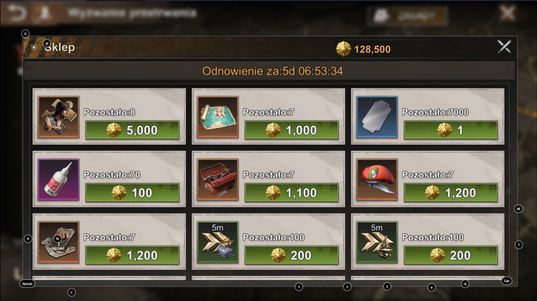Image resolution: width=537 pixels, height=301 pixels.
Task: Click the back arrow in top bar
Action: 16,14
